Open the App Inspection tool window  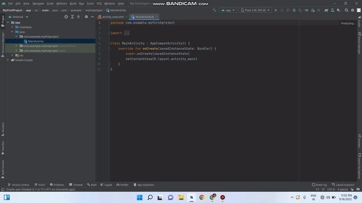(144, 185)
